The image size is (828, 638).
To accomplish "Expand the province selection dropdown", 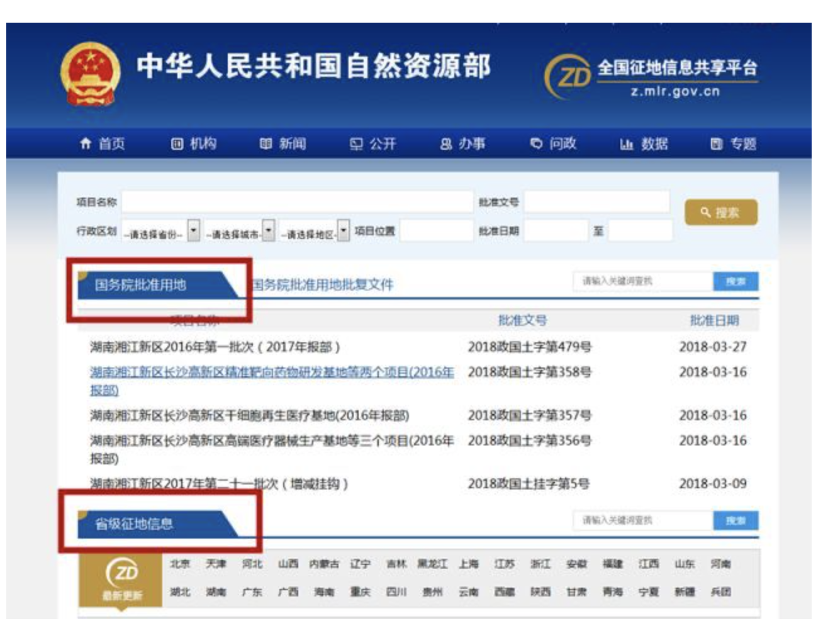I will pyautogui.click(x=194, y=231).
